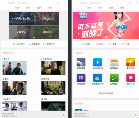Image resolution: width=139 pixels, height=118 pixels.
Task: Switch to 视频 tab in left screen
Action: point(28,8)
